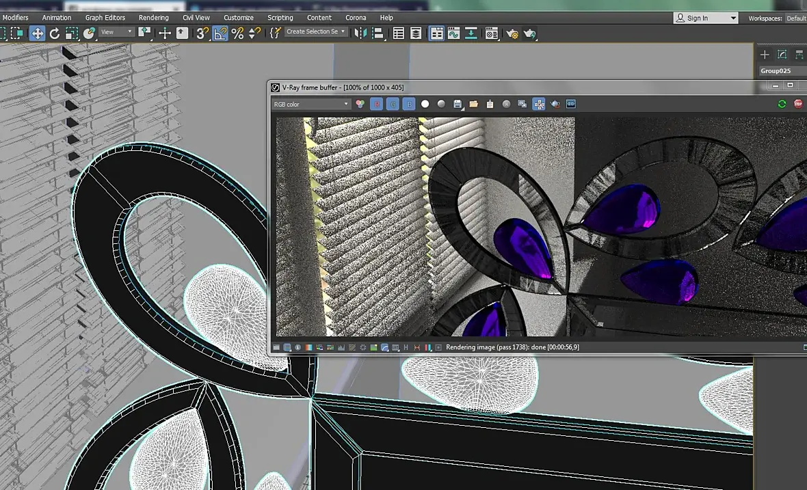
Task: Click the green refresh render icon
Action: (782, 104)
